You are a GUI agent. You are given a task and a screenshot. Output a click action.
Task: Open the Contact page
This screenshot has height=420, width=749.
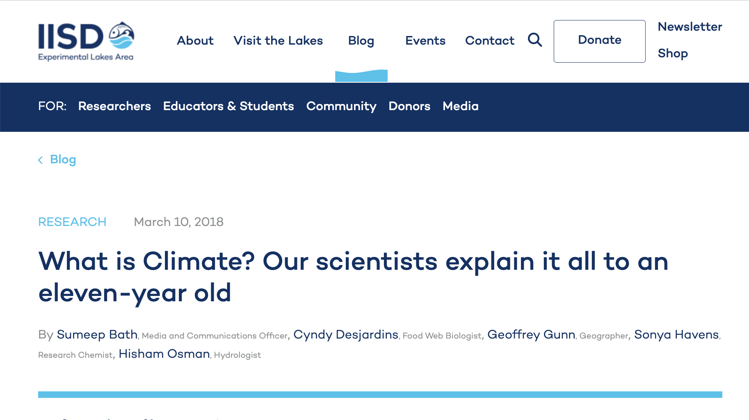(490, 41)
